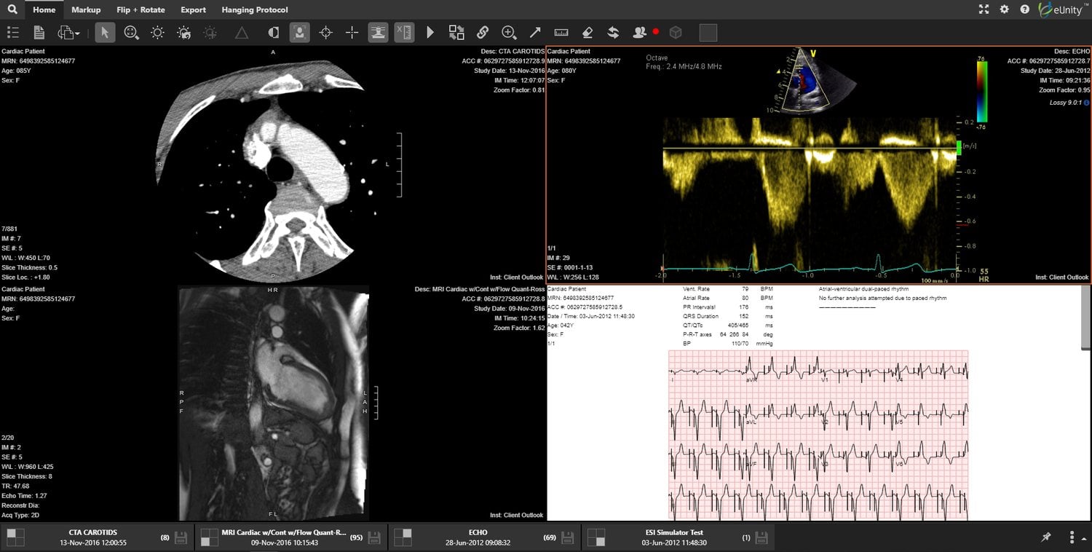
Task: Open the Export tab
Action: pos(193,9)
